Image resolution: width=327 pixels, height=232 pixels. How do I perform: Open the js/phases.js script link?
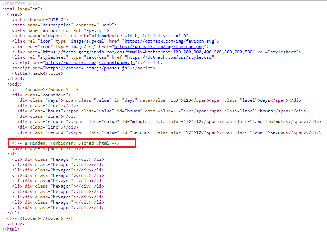coord(86,68)
